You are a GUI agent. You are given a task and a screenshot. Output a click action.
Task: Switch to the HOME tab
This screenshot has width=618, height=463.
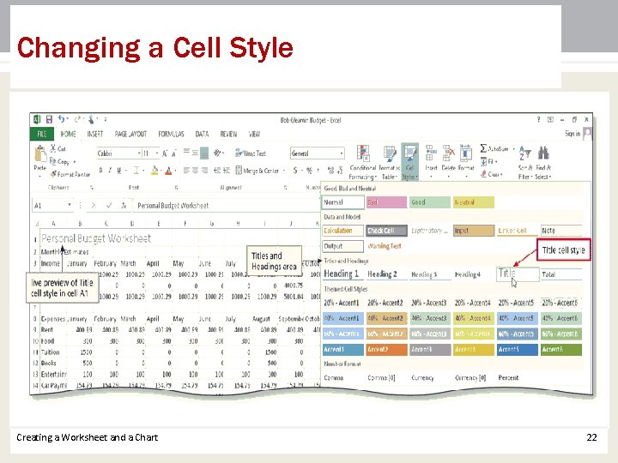[68, 134]
